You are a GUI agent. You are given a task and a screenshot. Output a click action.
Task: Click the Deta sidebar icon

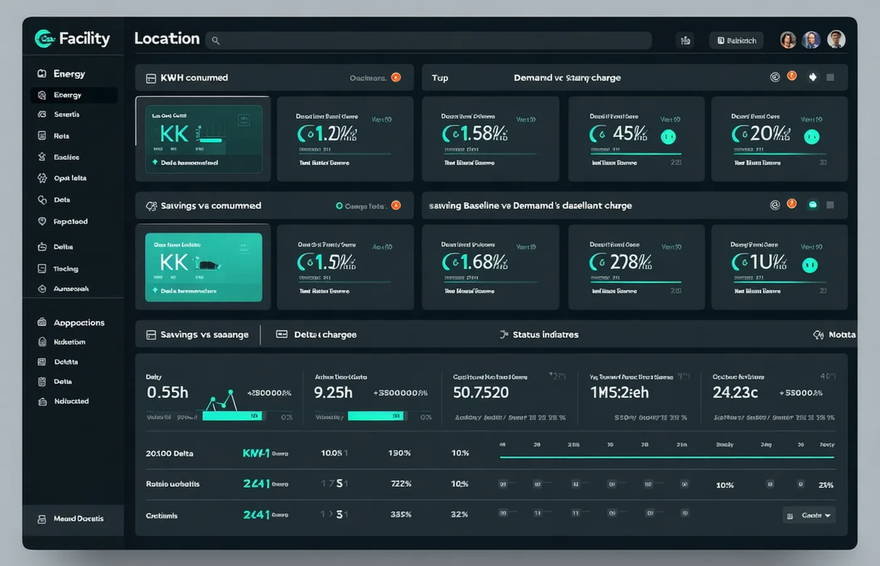(x=42, y=200)
